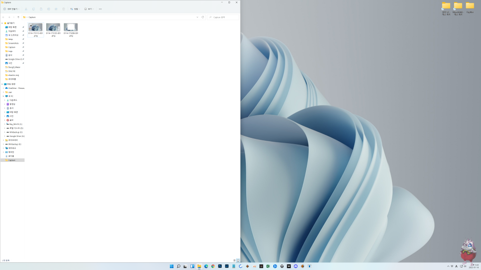This screenshot has width=481, height=270.
Task: Click the Forward navigation arrow
Action: tap(9, 17)
